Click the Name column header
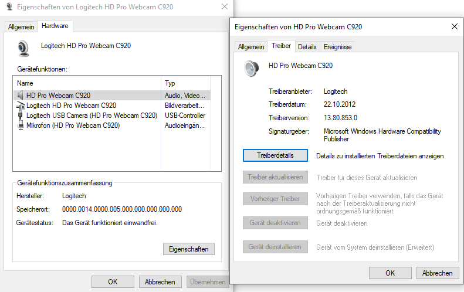 (x=87, y=83)
